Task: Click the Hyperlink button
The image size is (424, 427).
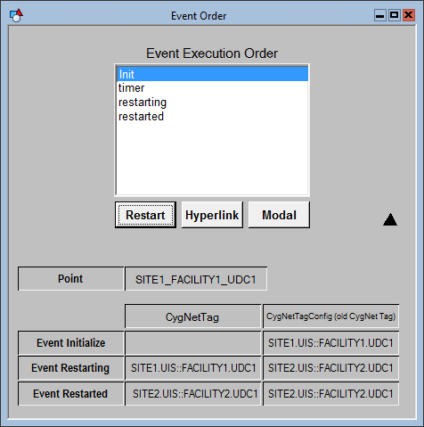Action: [212, 215]
